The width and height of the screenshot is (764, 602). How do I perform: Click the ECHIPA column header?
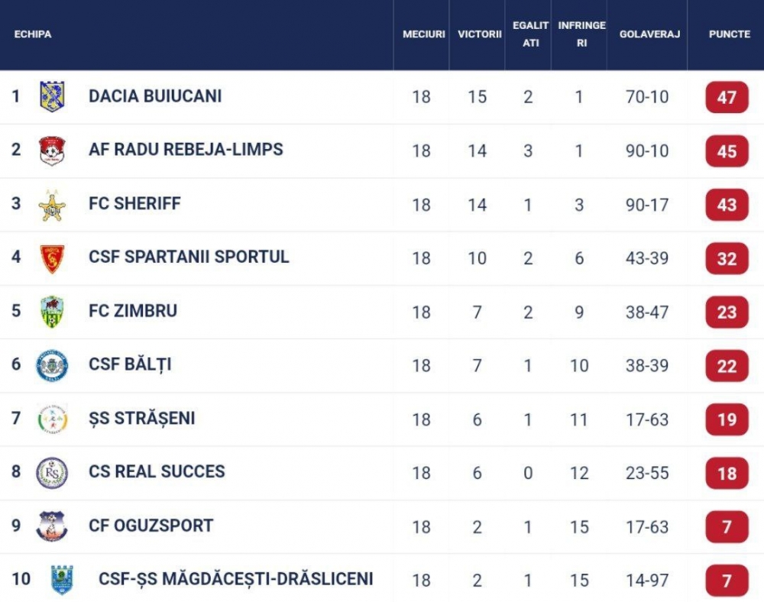pos(33,34)
